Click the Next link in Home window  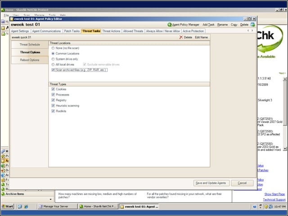click(x=282, y=73)
